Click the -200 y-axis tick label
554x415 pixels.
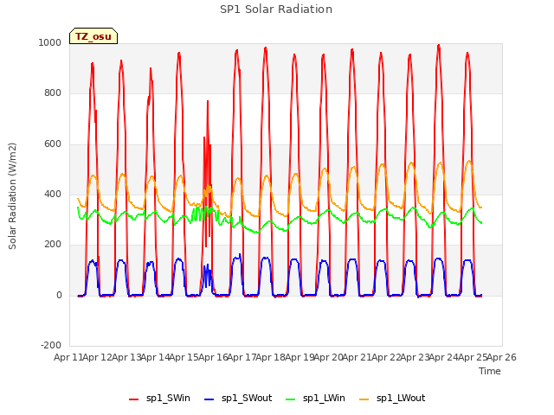[x=51, y=345]
